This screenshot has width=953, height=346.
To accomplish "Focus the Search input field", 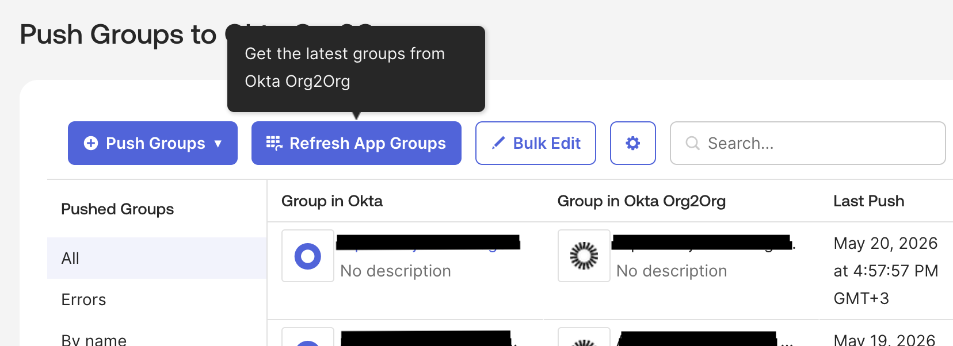I will (x=807, y=143).
